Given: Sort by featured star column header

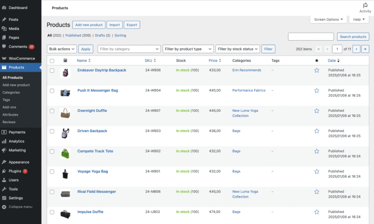Looking at the screenshot, I should (x=317, y=61).
